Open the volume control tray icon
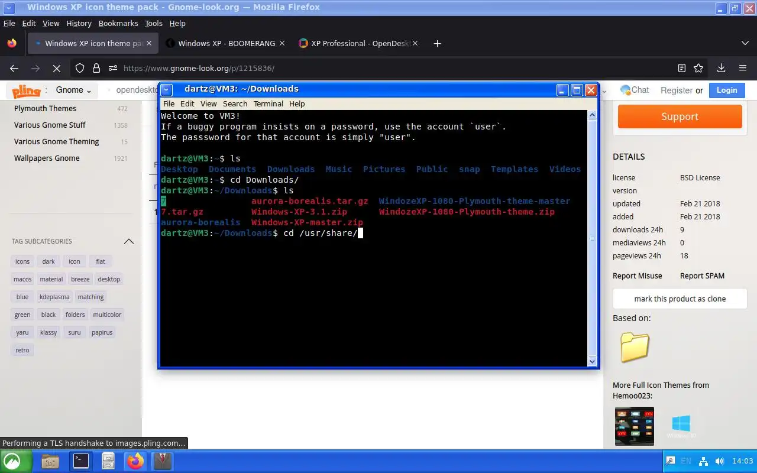757x473 pixels. coord(719,461)
